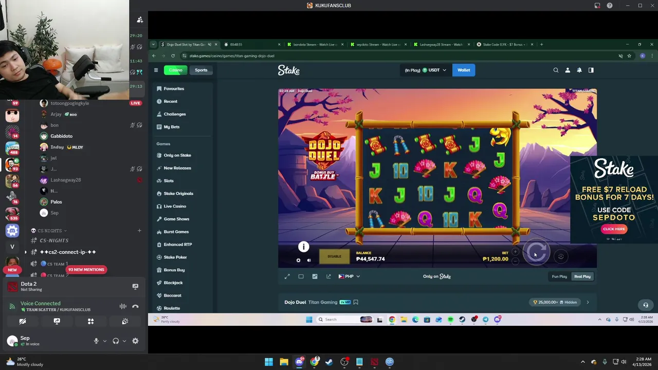Share your screen in Discord voice panel
Screen dimensions: 658x370
57,321
